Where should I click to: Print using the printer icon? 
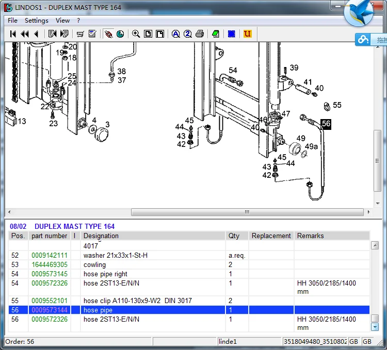[200, 34]
